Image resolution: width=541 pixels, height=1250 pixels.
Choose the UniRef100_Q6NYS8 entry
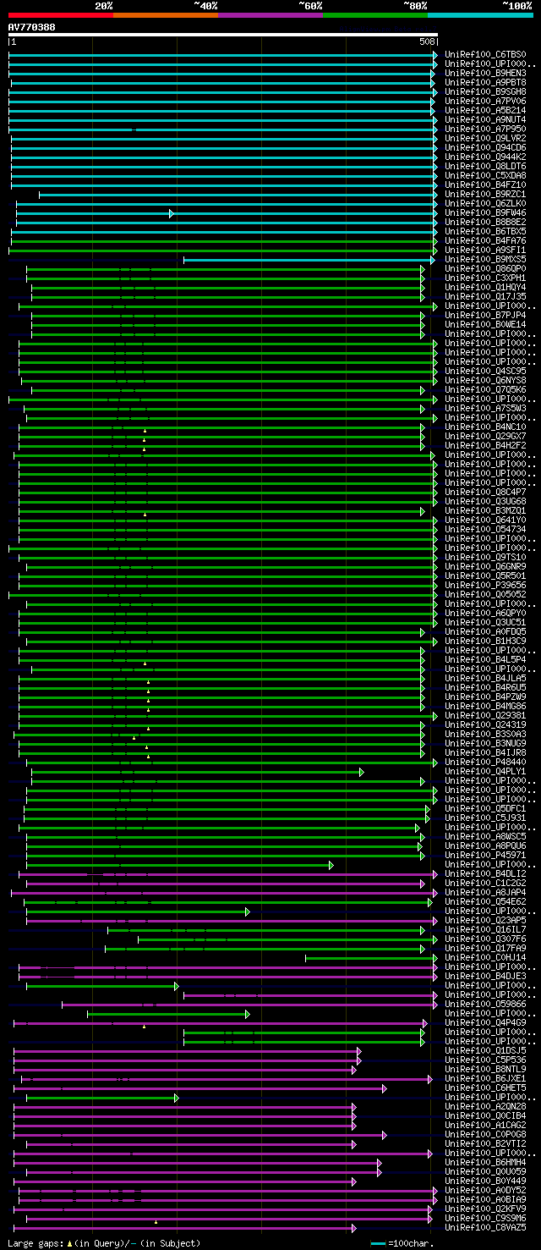pos(484,381)
